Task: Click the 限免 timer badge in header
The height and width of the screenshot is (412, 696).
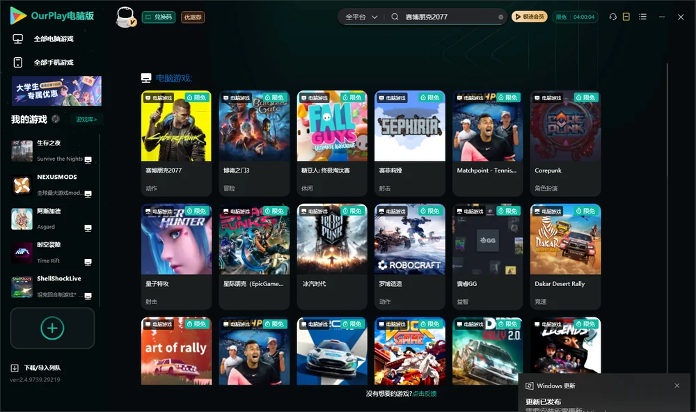Action: (575, 17)
